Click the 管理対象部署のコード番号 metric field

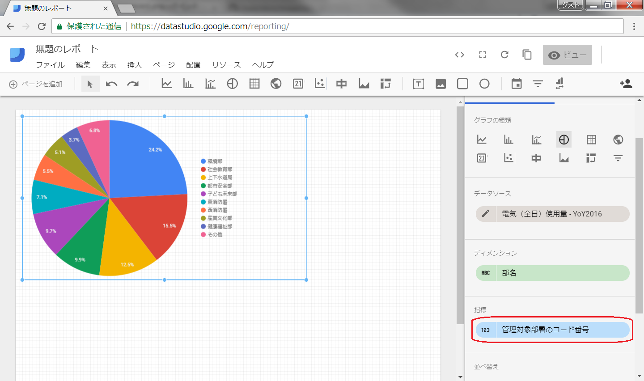click(x=553, y=330)
